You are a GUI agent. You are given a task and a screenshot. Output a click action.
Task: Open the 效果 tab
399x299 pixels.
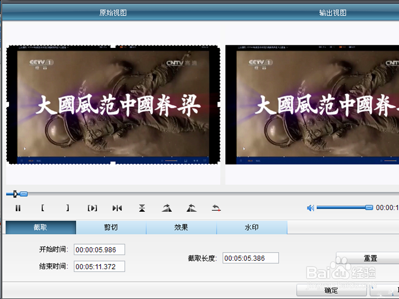pos(182,227)
